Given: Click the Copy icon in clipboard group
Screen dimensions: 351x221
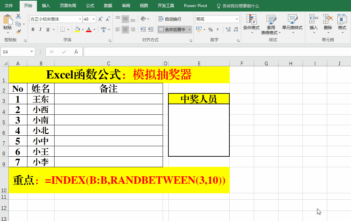Looking at the screenshot, I should [x=18, y=24].
